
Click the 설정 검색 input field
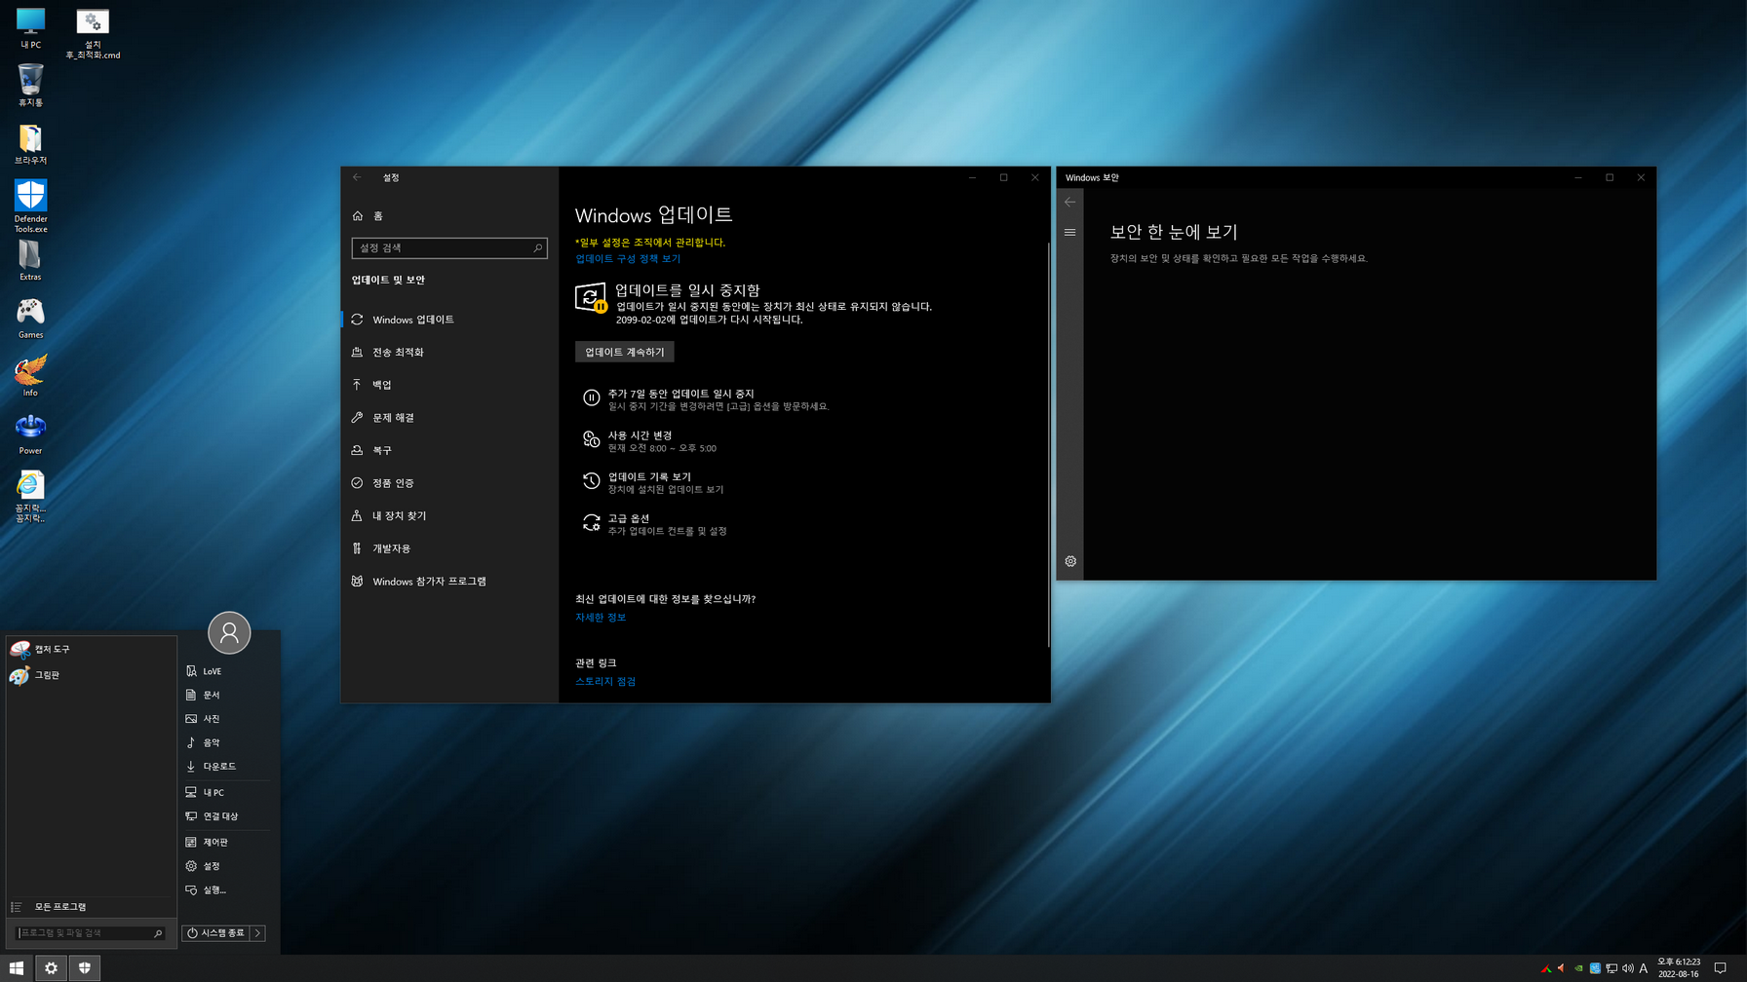(x=449, y=248)
